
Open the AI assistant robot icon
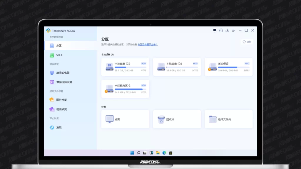[x=215, y=30]
